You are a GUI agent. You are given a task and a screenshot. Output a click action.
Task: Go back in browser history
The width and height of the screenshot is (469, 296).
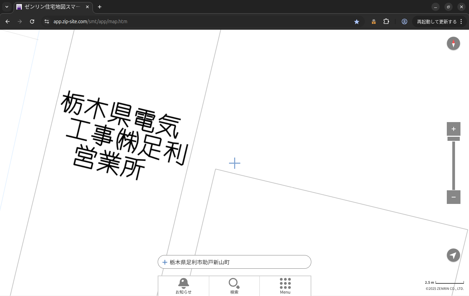pyautogui.click(x=8, y=21)
